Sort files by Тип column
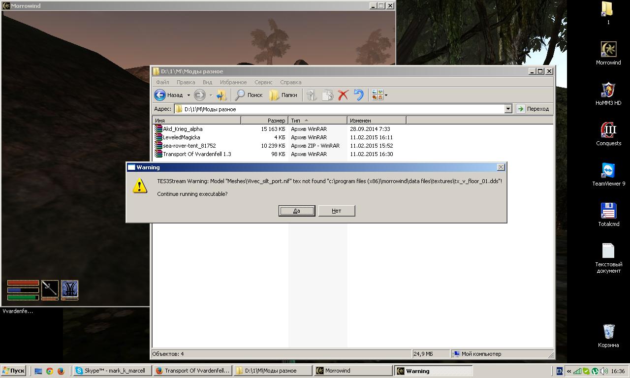The height and width of the screenshot is (378, 630). [x=317, y=120]
